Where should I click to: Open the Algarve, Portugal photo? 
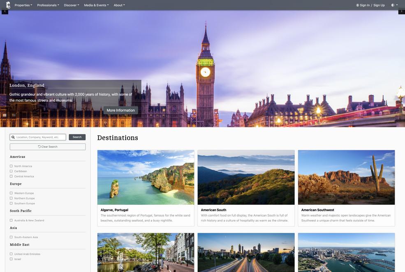(146, 177)
